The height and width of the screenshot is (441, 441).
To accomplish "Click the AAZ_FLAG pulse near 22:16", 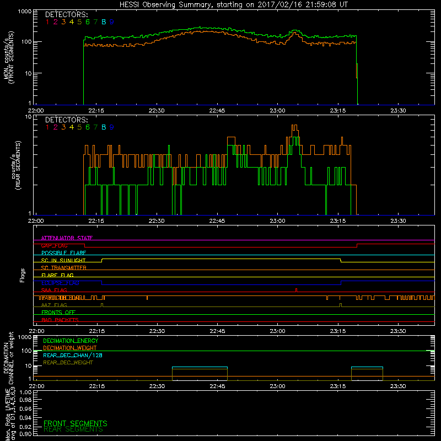I will pyautogui.click(x=102, y=305).
